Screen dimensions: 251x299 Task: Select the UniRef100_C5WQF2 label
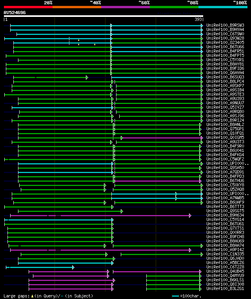pos(225,159)
